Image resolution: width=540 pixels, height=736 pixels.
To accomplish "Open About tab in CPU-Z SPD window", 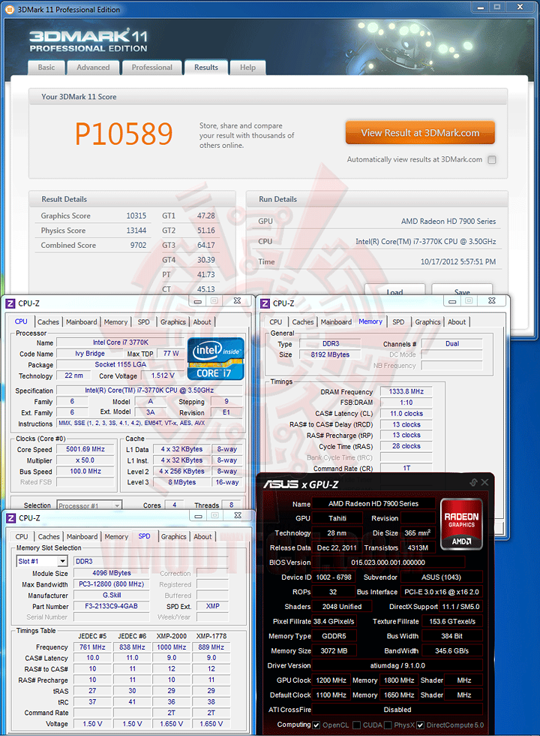I will (202, 536).
